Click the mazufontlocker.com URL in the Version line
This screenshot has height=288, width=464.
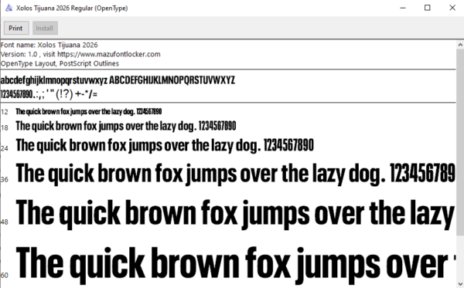pyautogui.click(x=109, y=54)
